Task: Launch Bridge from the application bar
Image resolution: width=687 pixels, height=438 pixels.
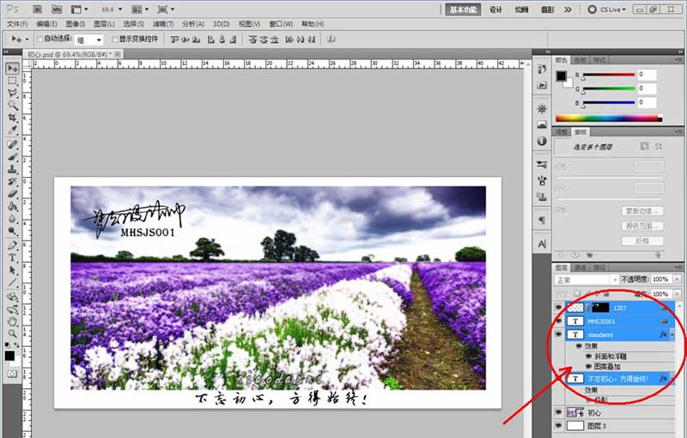Action: [x=37, y=9]
